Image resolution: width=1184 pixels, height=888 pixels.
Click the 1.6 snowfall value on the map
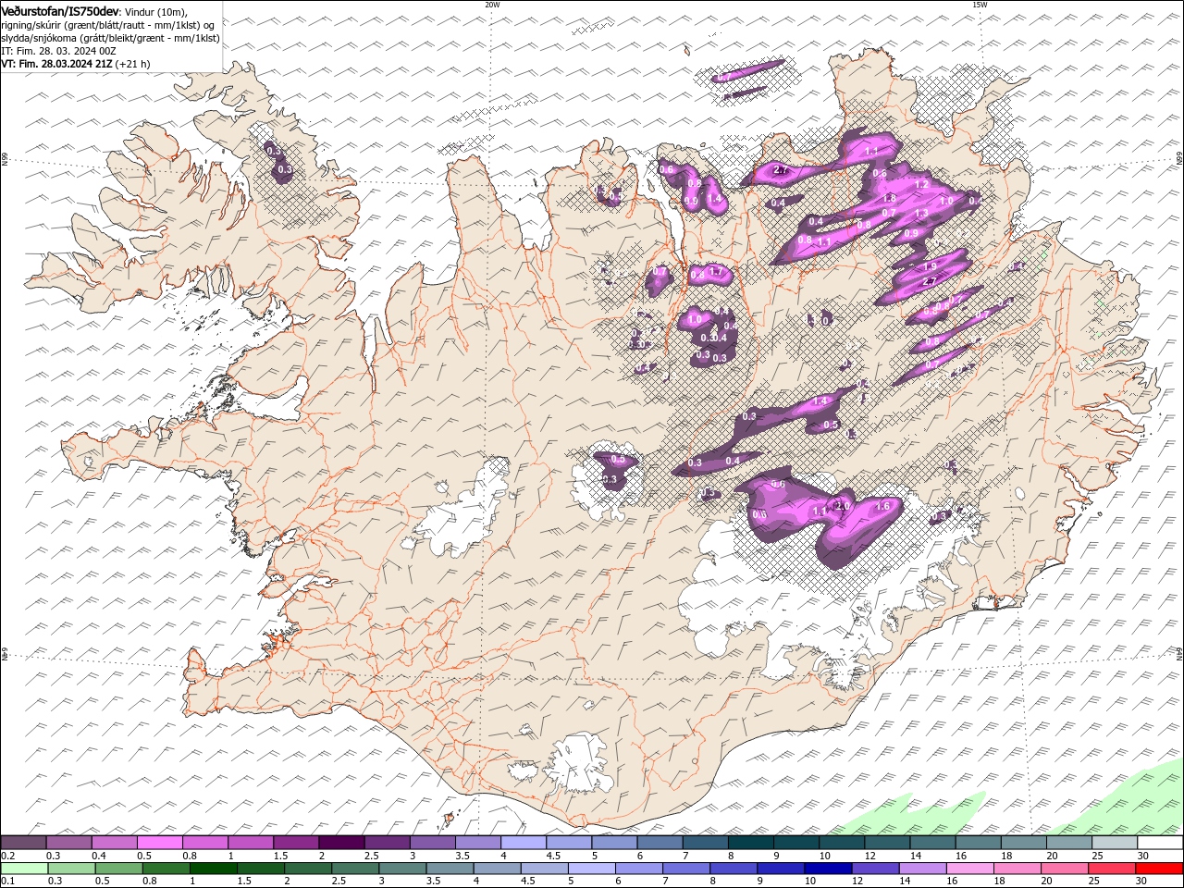(x=882, y=506)
